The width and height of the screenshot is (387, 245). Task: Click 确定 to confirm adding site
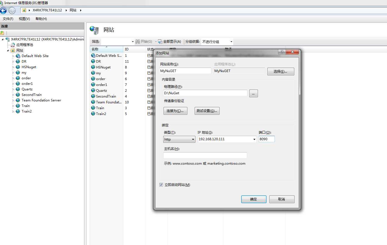[x=254, y=199]
